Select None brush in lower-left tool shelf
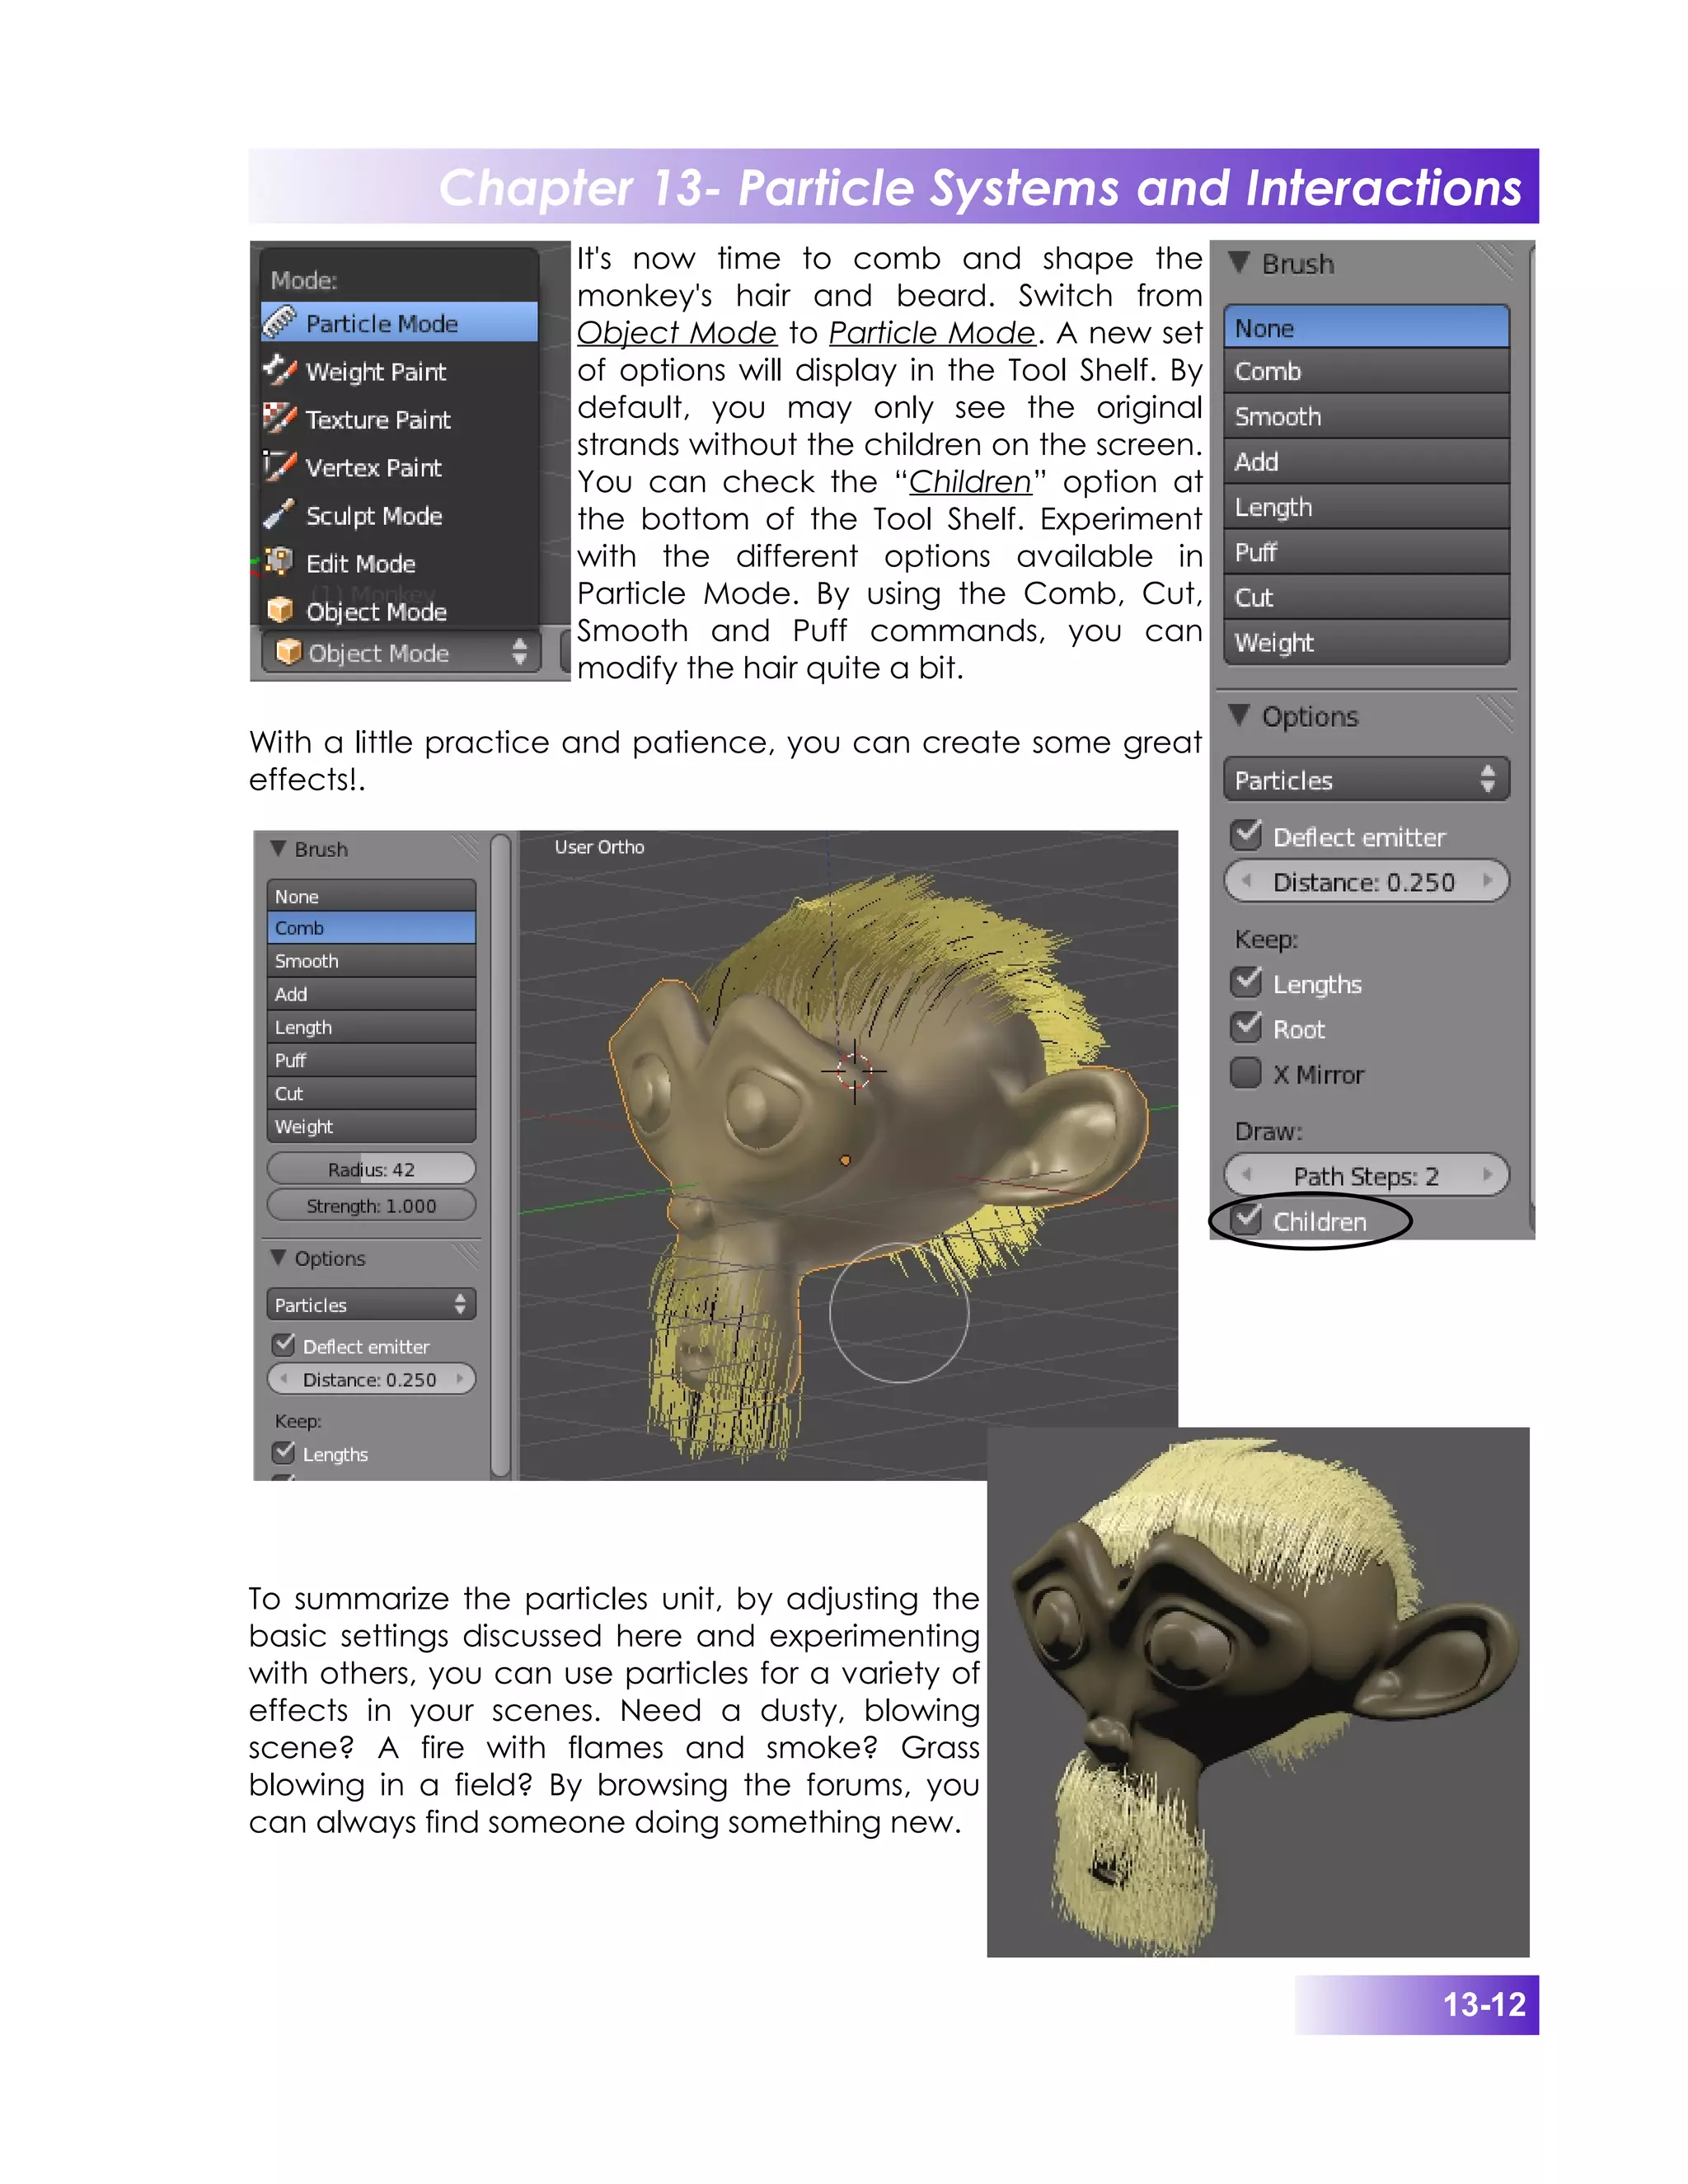Viewport: 1688px width, 2184px height. (x=371, y=896)
